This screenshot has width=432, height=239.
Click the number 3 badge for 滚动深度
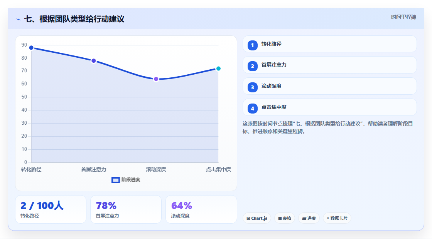[x=252, y=87]
